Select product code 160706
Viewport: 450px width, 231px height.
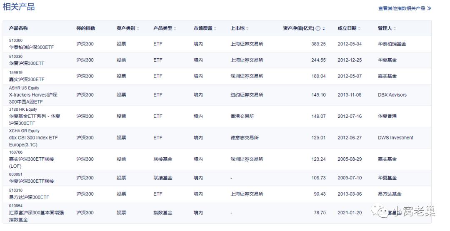coord(15,152)
